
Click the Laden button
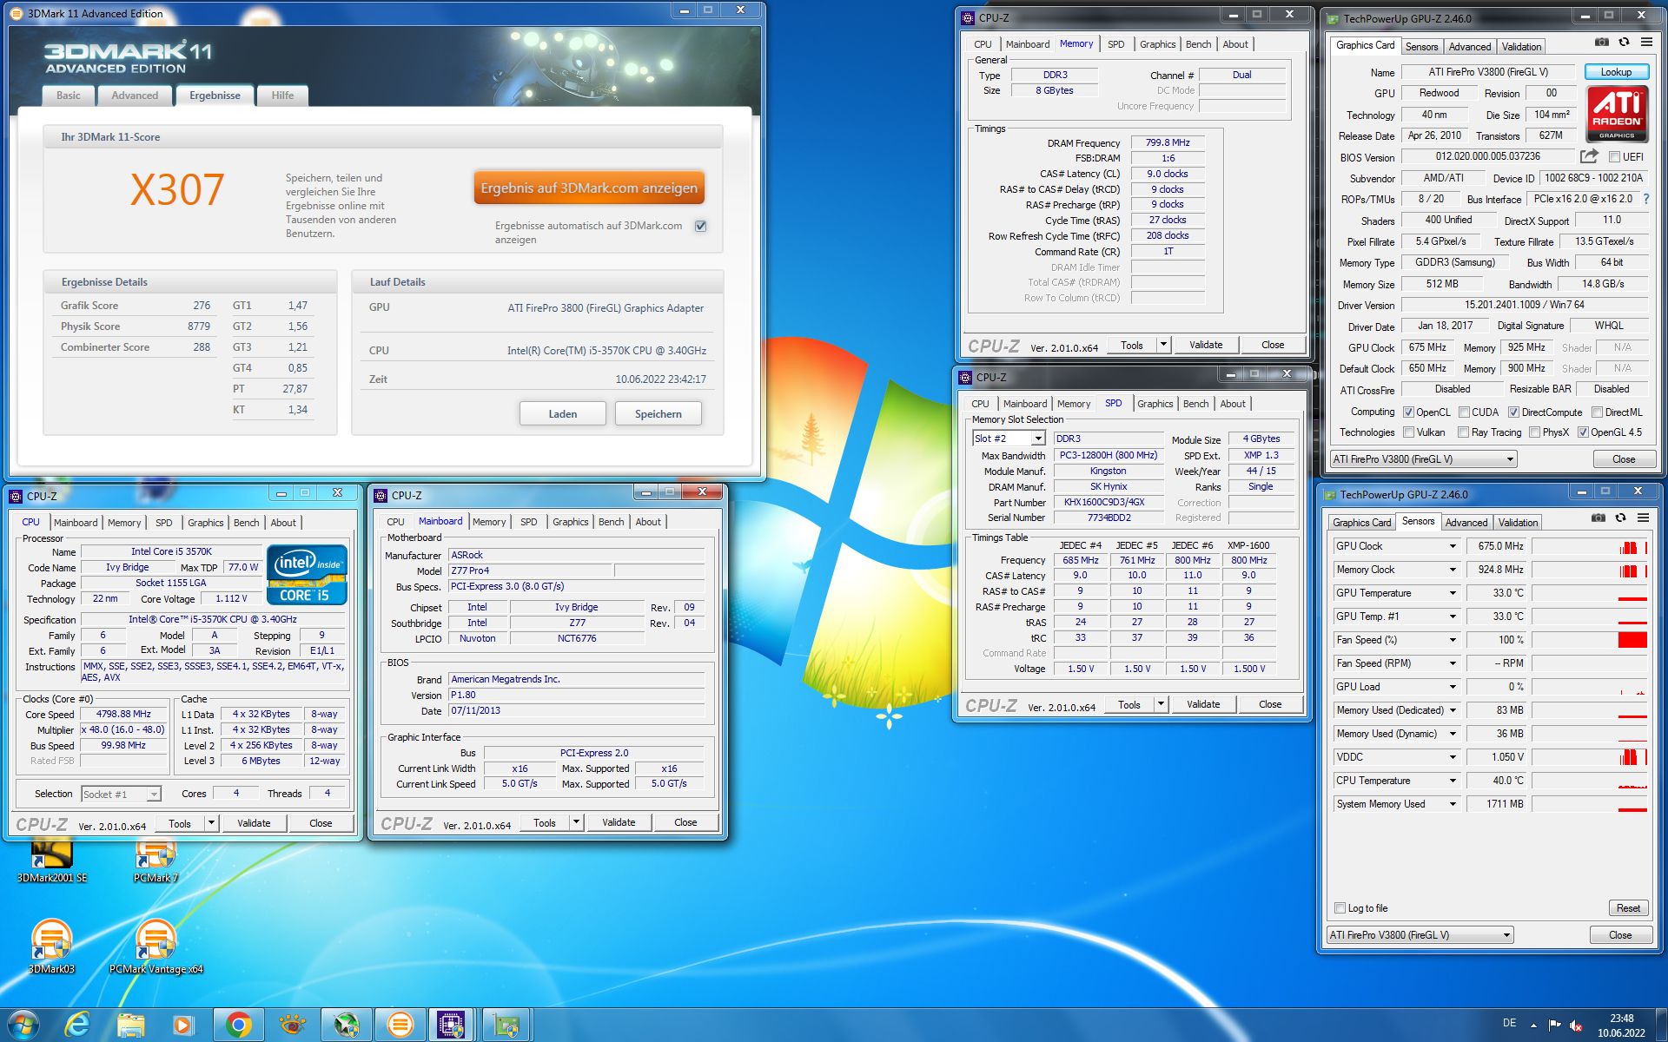click(562, 414)
